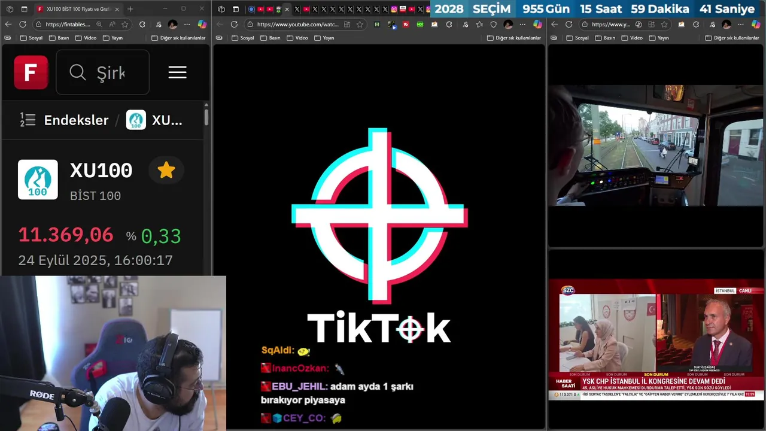
Task: Open Basın bookmark folder in Fintables window
Action: pyautogui.click(x=59, y=38)
